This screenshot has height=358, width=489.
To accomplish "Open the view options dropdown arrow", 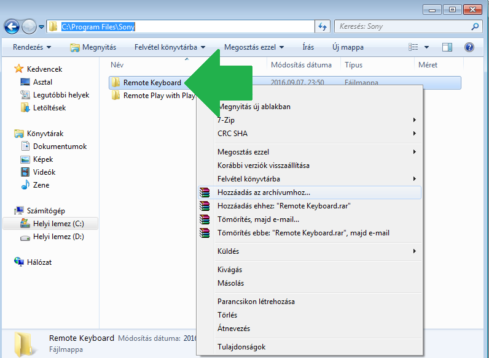I will [x=426, y=47].
